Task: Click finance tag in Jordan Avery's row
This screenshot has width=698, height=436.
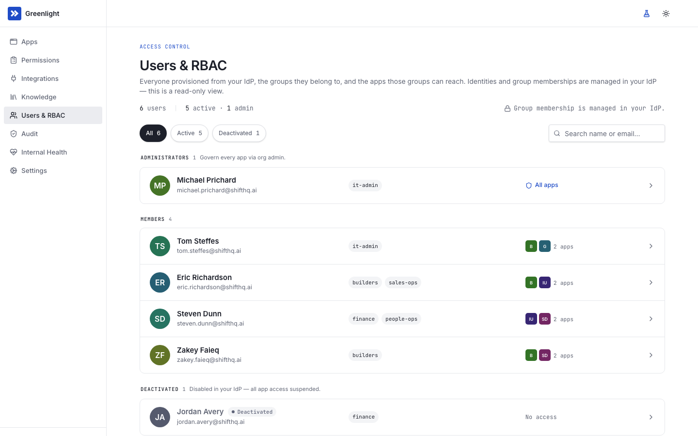Action: point(364,417)
